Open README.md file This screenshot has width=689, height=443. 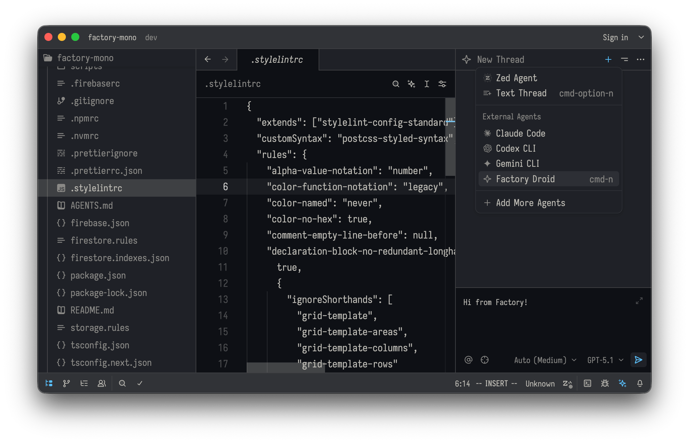(x=117, y=310)
